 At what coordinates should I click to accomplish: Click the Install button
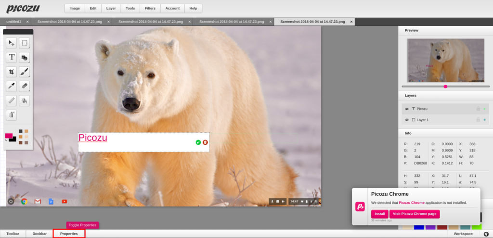(x=379, y=214)
